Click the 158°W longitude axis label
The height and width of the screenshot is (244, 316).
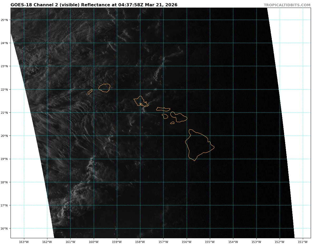click(x=140, y=242)
